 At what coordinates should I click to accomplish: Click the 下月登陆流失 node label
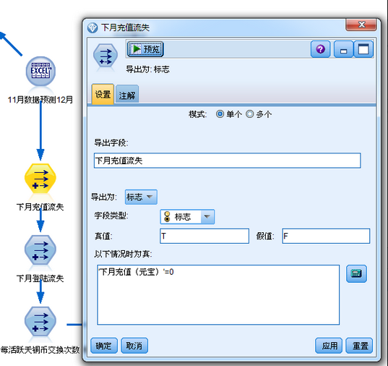40,278
